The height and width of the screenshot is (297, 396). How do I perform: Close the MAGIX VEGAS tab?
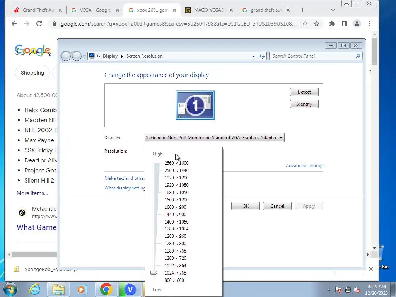pos(231,10)
